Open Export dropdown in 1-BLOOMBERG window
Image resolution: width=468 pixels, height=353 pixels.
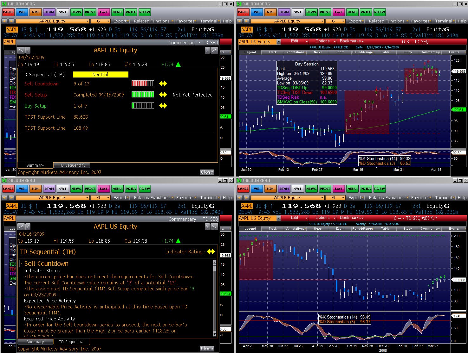[x=121, y=21]
